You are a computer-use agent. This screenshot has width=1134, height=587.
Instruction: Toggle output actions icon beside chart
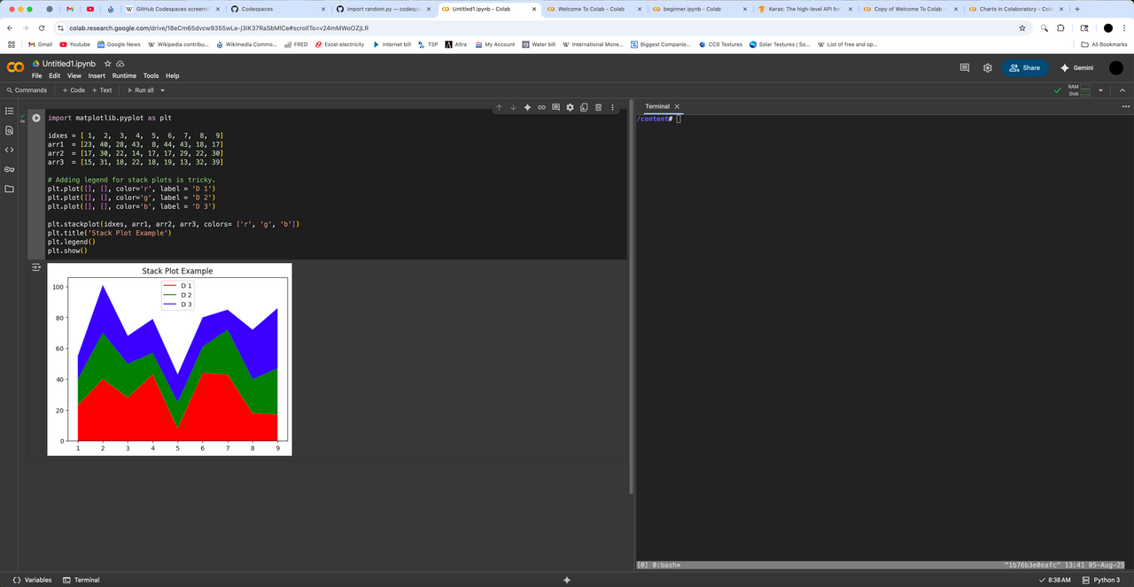(x=36, y=267)
